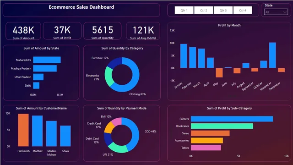Open the State dropdown set to All
Screen dimensions: 293x165
(x=276, y=12)
